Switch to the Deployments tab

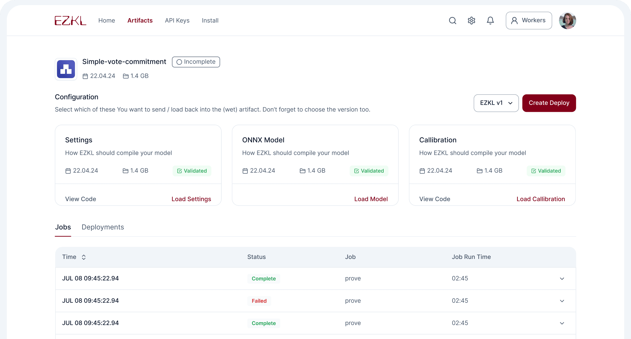[x=103, y=227]
